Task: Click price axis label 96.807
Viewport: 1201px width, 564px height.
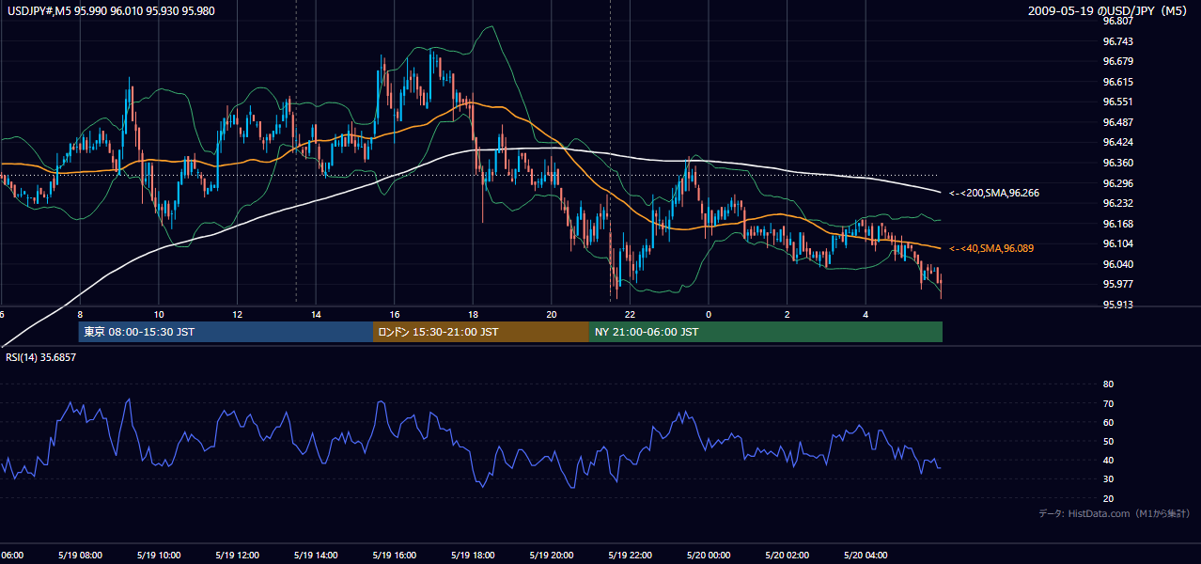Action: click(x=1118, y=21)
